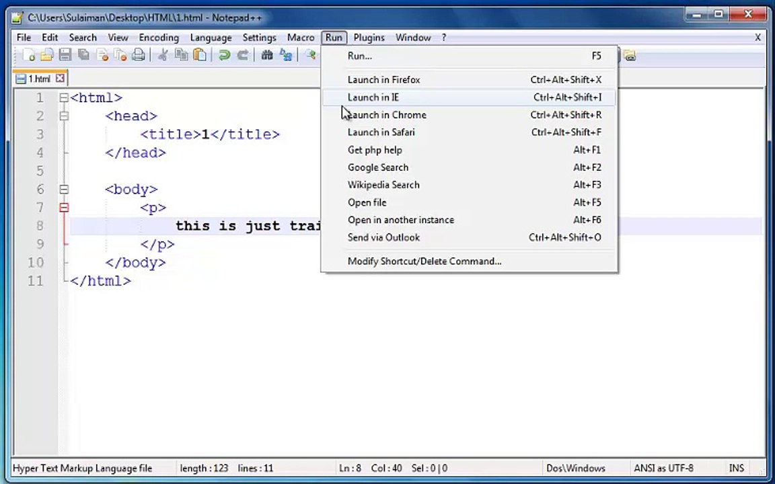The image size is (775, 484).
Task: Open the ? help menu
Action: [x=444, y=38]
